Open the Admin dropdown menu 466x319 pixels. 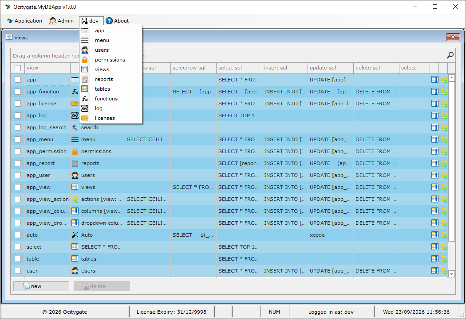62,21
